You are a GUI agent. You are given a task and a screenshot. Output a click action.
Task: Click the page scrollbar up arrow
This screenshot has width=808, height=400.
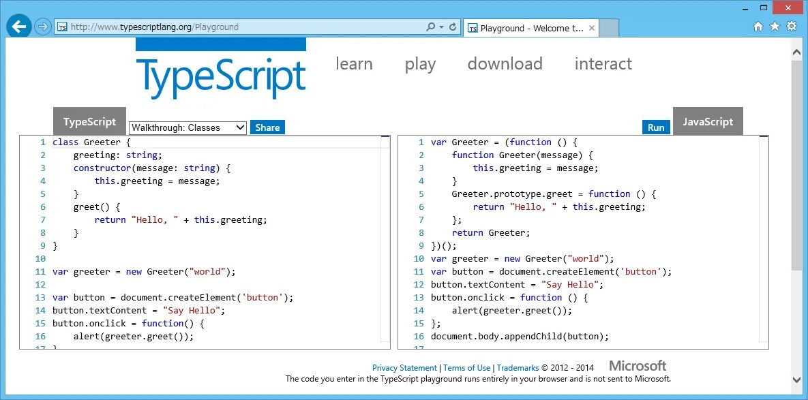(796, 53)
